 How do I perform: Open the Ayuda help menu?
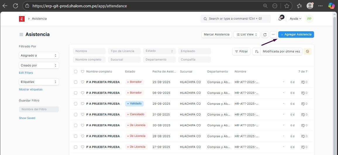[x=295, y=19]
